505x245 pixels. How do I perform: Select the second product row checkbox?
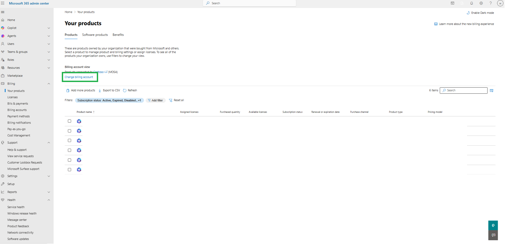(x=69, y=131)
